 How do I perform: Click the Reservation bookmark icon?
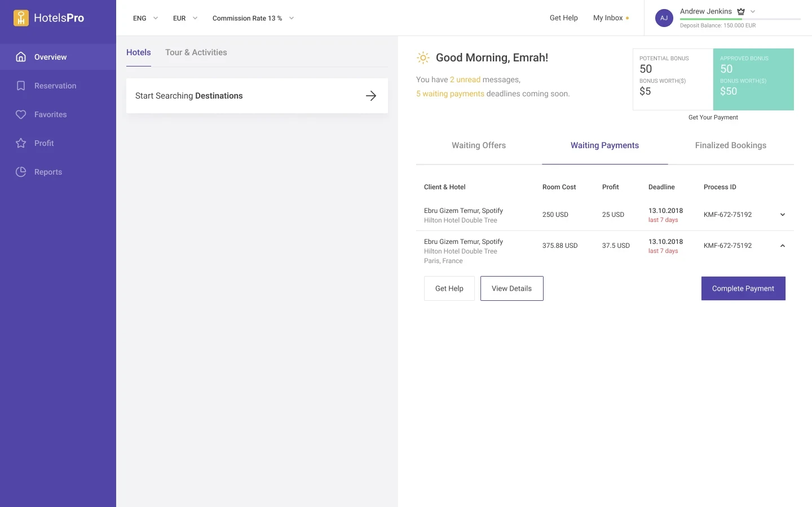click(x=21, y=86)
